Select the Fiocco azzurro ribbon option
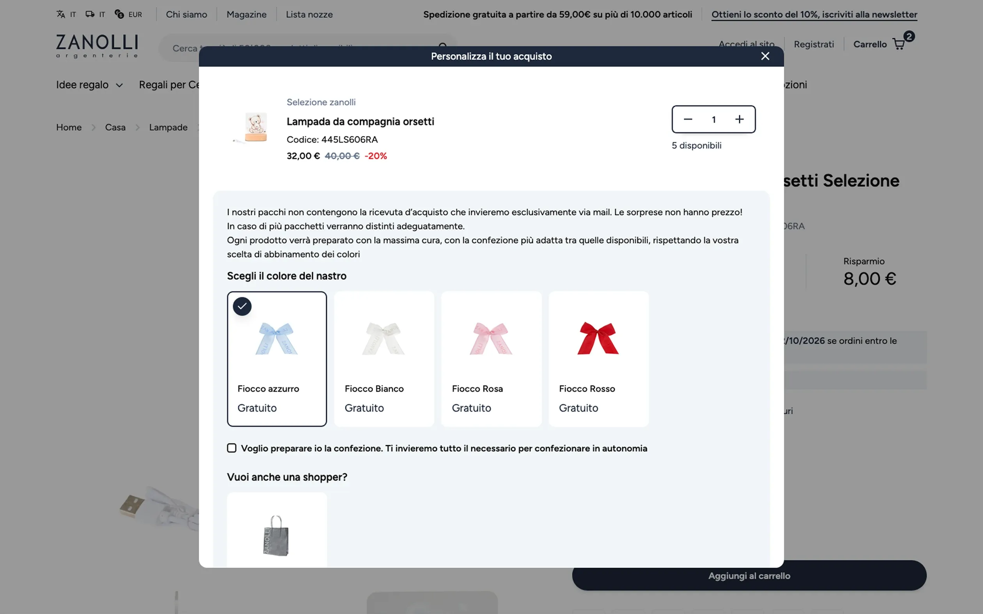 click(277, 359)
